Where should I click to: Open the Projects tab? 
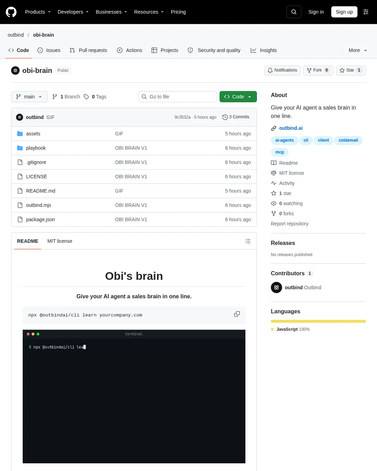pyautogui.click(x=165, y=50)
